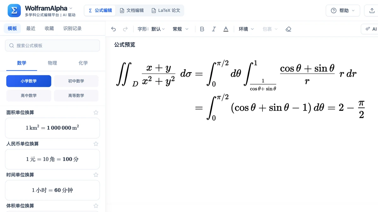This screenshot has width=378, height=212.
Task: Expand the WolframAlpha title dropdown chevron
Action: tap(71, 8)
